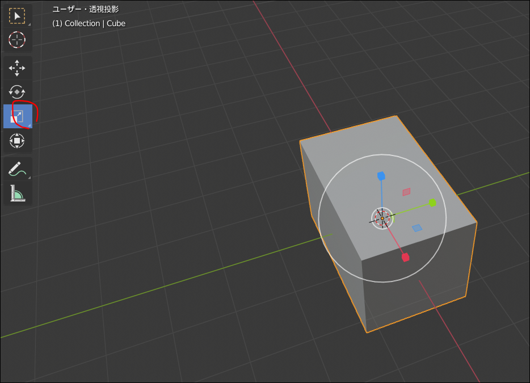Click the small blue plane scale handle
530x383 pixels.
click(x=417, y=228)
